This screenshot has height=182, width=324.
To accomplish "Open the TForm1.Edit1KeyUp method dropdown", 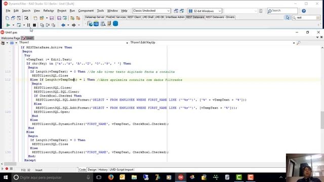I will tap(294, 42).
